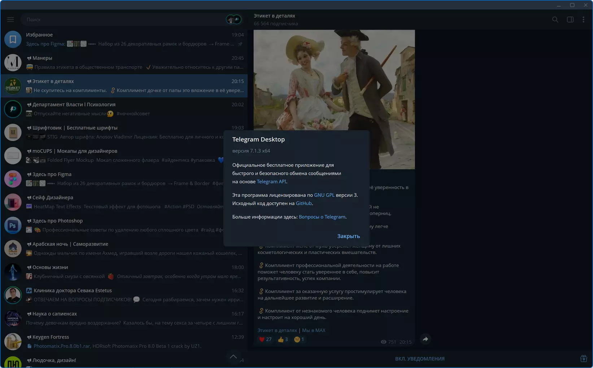Click the Этикет в деталях chat header title
The image size is (593, 368).
coord(274,16)
